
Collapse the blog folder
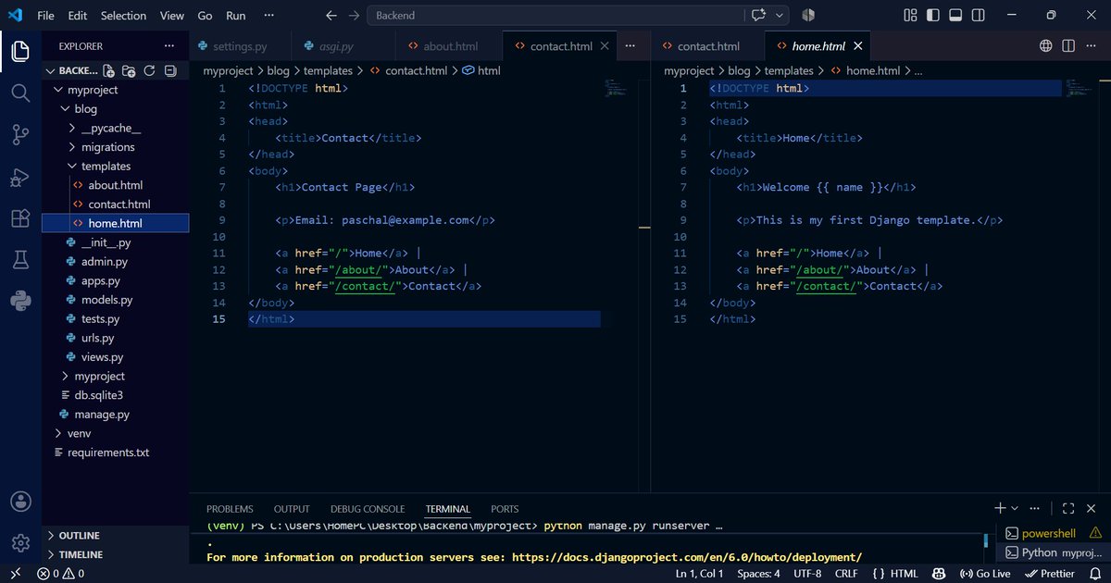pyautogui.click(x=65, y=109)
